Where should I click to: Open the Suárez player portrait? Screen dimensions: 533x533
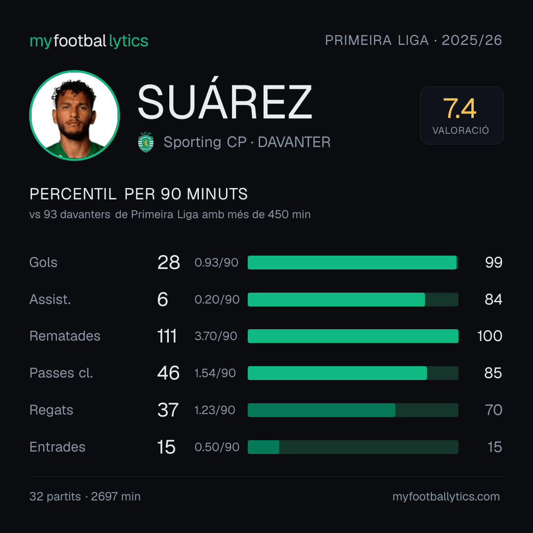pos(75,115)
